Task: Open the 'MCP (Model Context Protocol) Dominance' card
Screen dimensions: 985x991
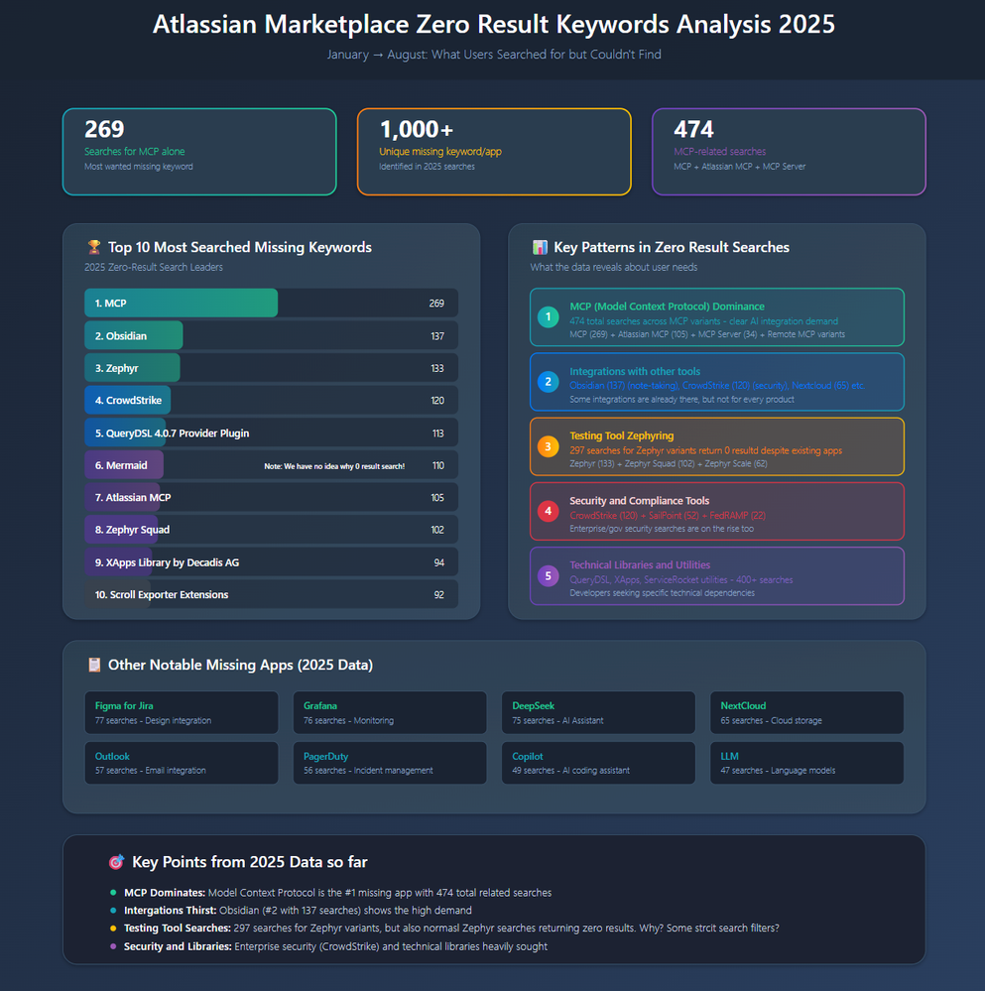Action: pyautogui.click(x=717, y=317)
